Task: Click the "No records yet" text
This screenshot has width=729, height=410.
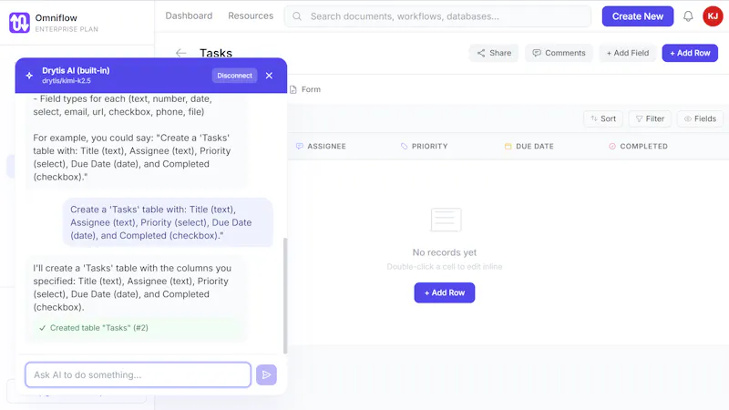Action: 445,252
